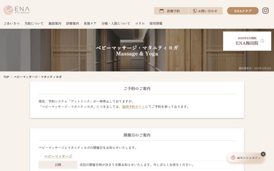Open the ごあいさつ menu item
274x171 pixels.
12,24
